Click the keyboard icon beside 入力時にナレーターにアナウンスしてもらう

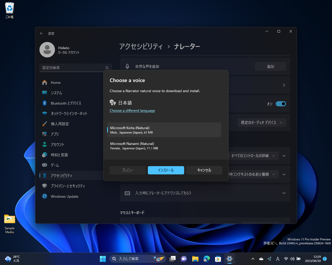pos(127,193)
